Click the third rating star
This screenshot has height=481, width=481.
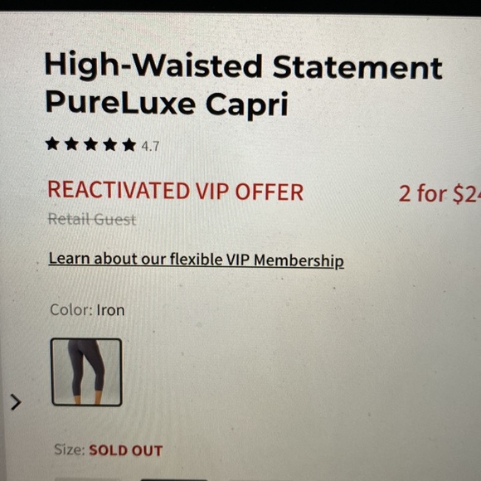coord(90,143)
